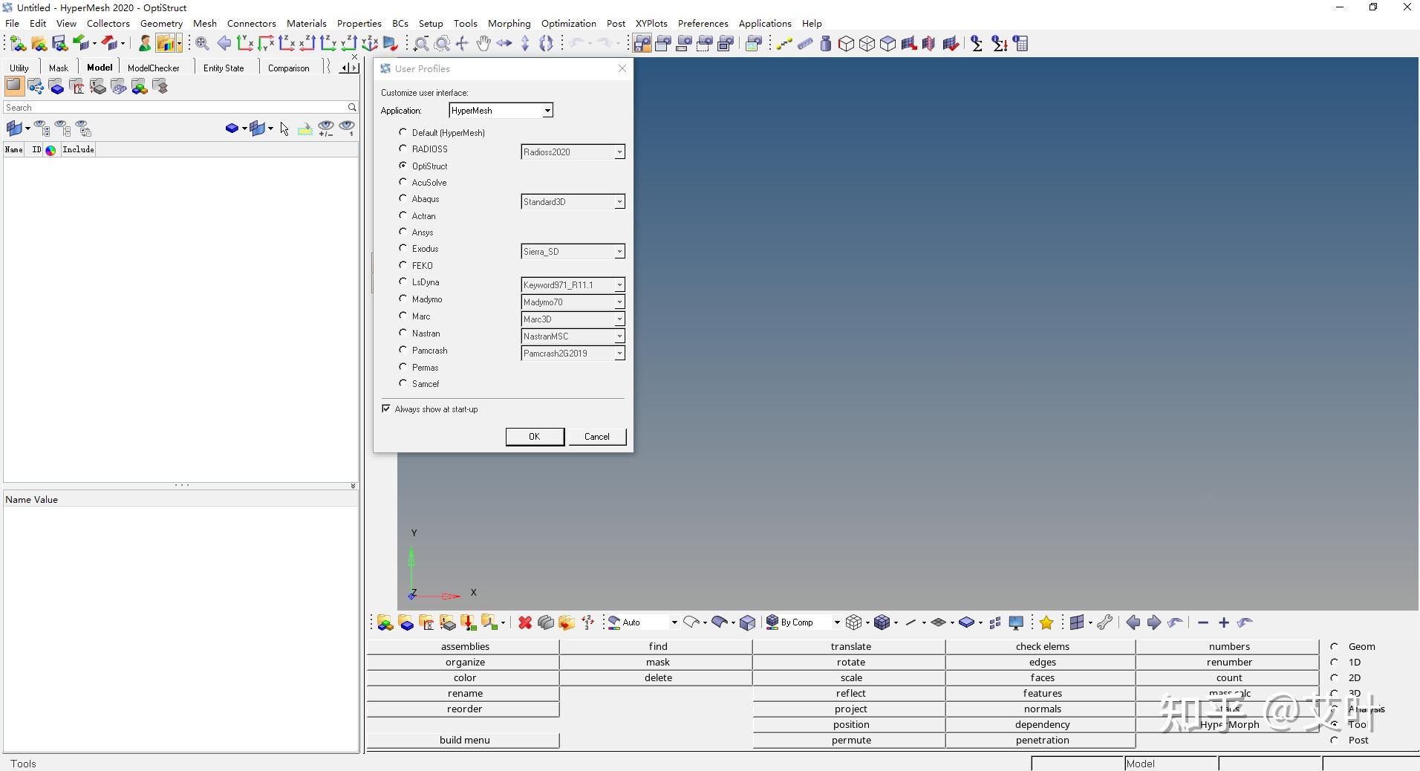Click the Distance measurement icon
The image size is (1420, 771).
tap(784, 44)
